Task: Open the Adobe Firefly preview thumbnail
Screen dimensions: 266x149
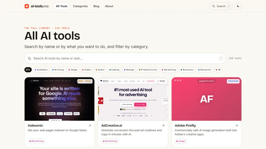Action: (x=207, y=99)
